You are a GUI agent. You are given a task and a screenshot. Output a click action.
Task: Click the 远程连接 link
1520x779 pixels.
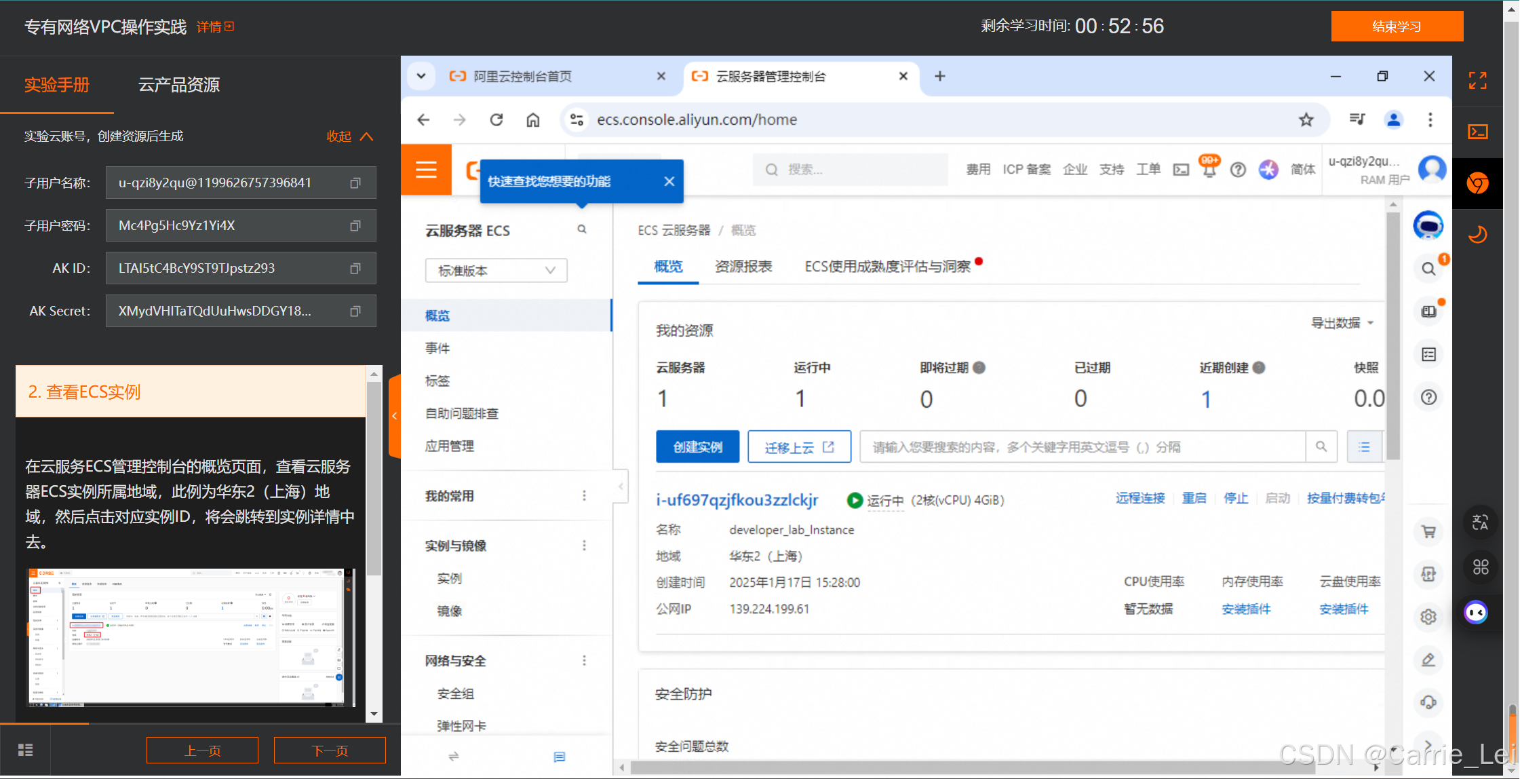[x=1140, y=499]
